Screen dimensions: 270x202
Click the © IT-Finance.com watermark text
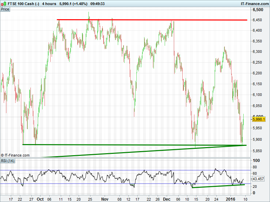(15, 155)
